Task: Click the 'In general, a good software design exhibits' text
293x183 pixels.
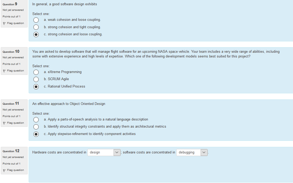Action: tap(65, 4)
